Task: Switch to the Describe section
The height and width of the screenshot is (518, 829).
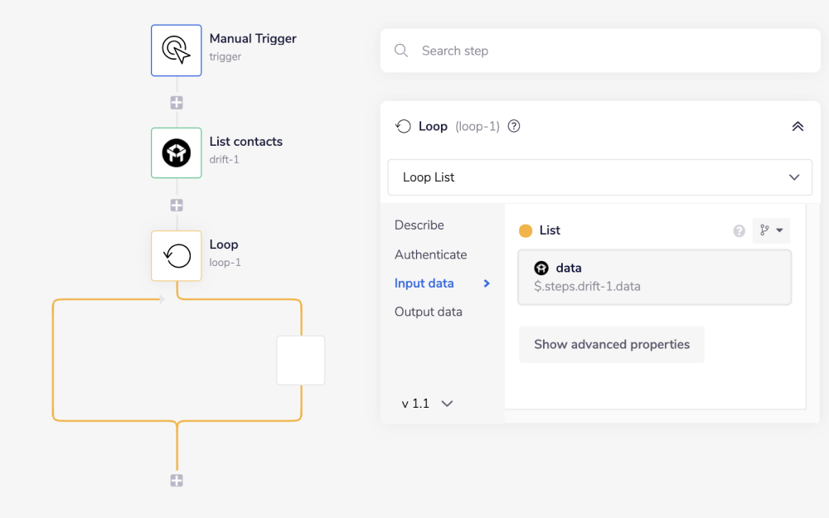Action: click(x=419, y=225)
